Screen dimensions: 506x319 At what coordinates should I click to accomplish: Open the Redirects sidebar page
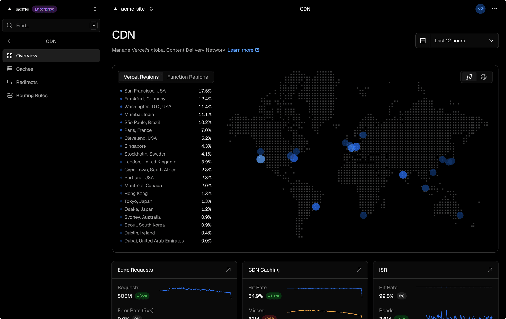coord(27,82)
